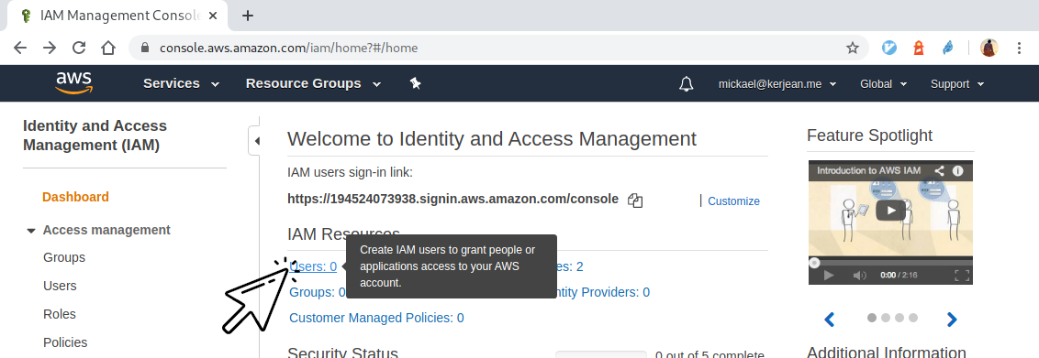Go back to the previous browser page
This screenshot has height=358, width=1039.
coord(20,48)
